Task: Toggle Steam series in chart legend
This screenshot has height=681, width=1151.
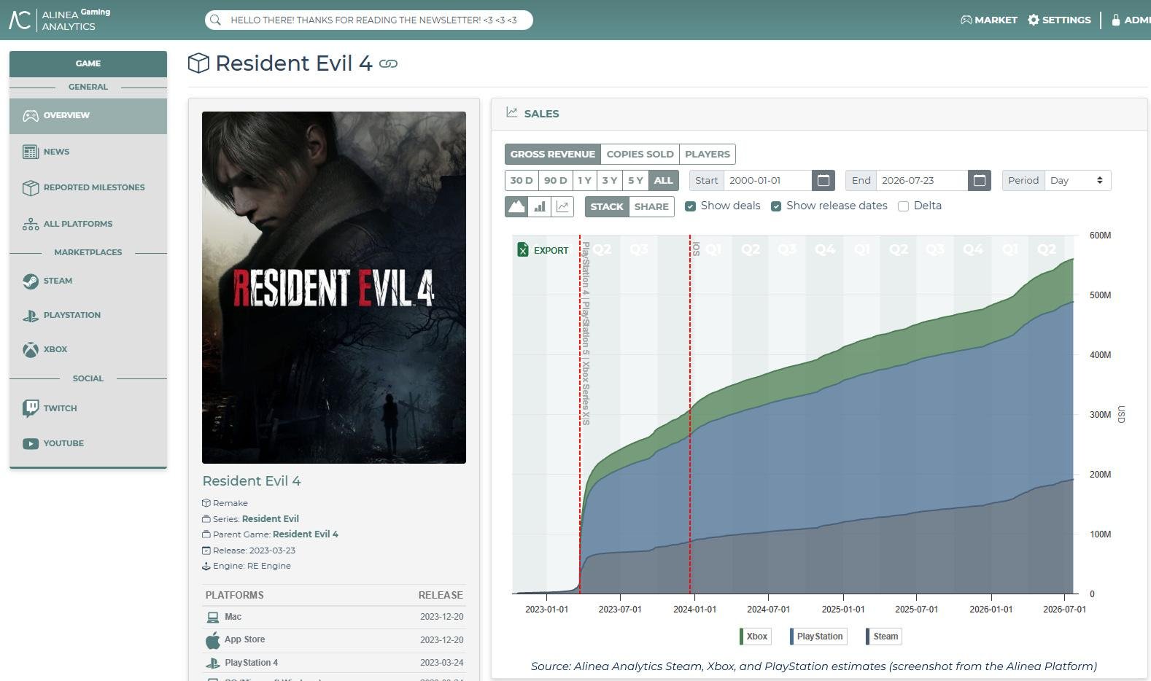Action: point(883,637)
